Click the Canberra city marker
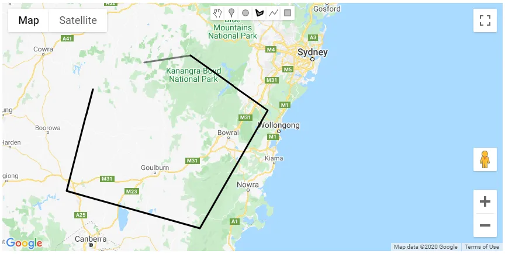Screen dimensions: 505x254 click(91, 245)
